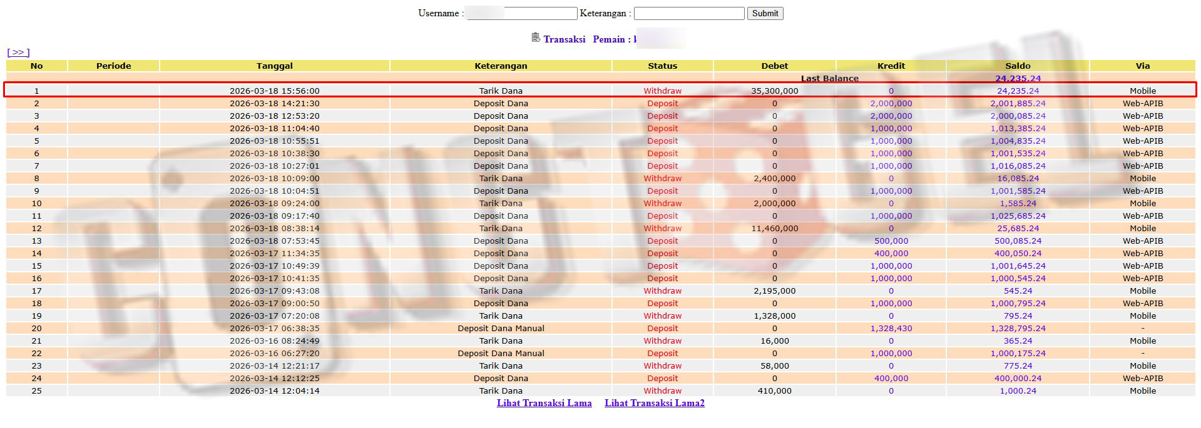
Task: Select the debet amount 11,460,000
Action: [775, 228]
